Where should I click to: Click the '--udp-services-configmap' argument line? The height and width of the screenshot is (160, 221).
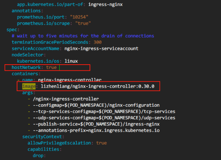(x=104, y=118)
